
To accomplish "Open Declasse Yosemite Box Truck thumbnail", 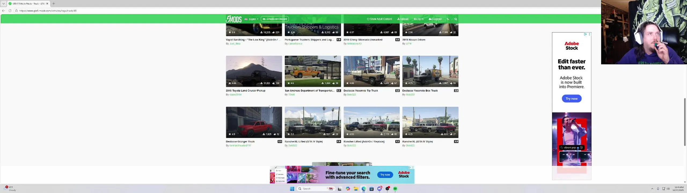I will tap(430, 71).
